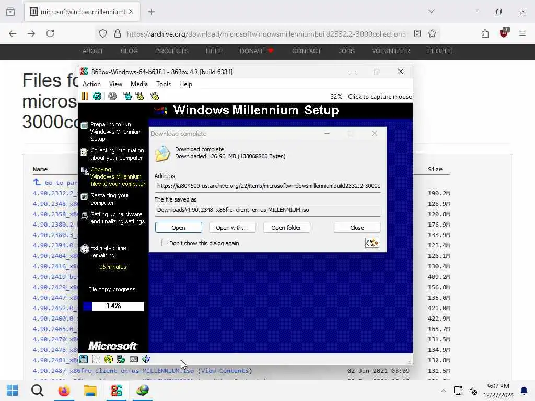Open the 86Box Action menu

tap(92, 84)
